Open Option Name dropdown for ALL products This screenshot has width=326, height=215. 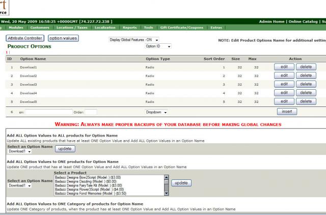19,151
